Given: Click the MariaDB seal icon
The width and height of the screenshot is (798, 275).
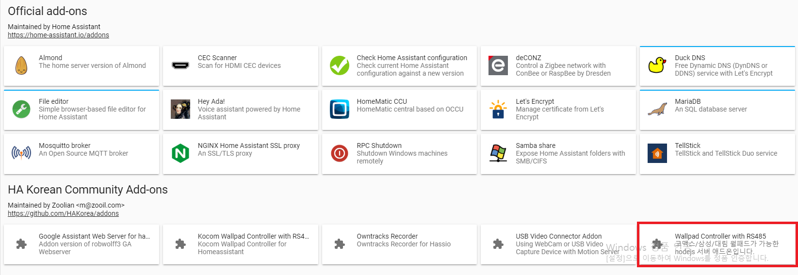Looking at the screenshot, I should [657, 109].
